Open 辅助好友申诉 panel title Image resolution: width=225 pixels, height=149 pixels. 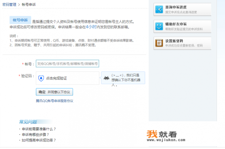pyautogui.click(x=176, y=24)
